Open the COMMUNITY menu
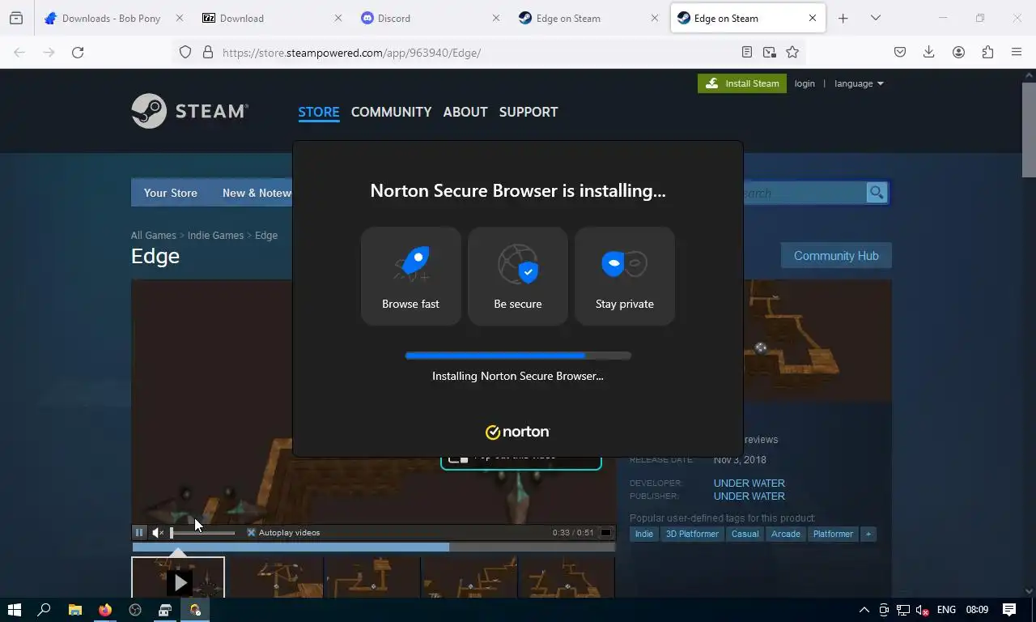 (391, 112)
